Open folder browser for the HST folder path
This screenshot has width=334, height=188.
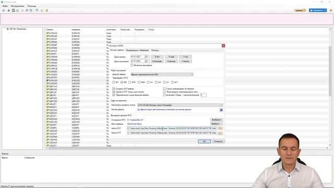220,128
